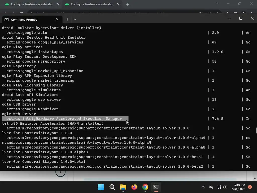Click the highlighted Hardware_Accelerated_Execution_Manager line
This screenshot has height=193, width=257.
click(x=65, y=119)
